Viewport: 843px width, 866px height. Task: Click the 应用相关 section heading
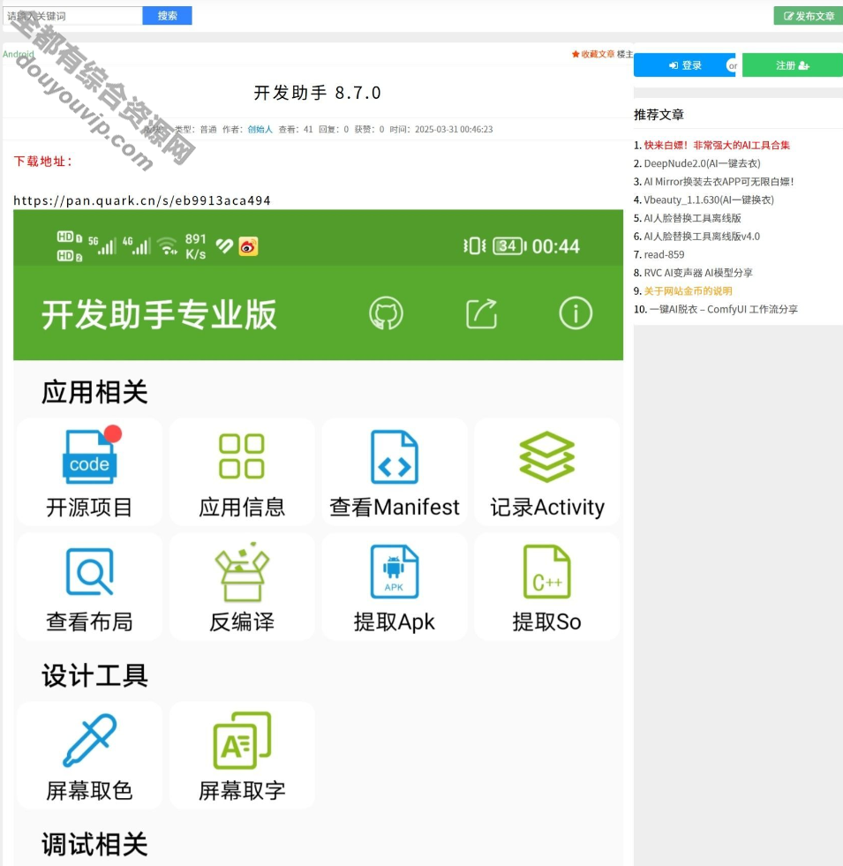tap(94, 392)
